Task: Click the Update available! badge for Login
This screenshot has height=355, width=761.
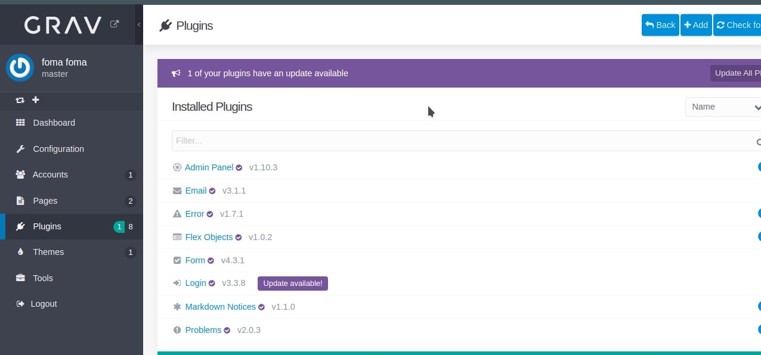Action: click(x=293, y=284)
